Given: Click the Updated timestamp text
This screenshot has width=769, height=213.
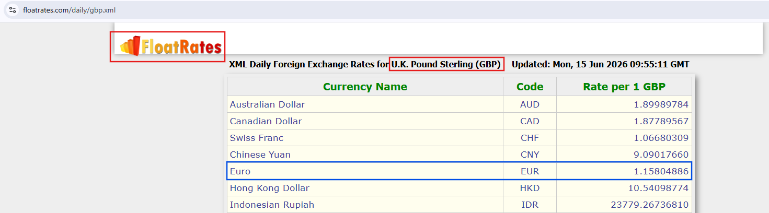Looking at the screenshot, I should 600,64.
